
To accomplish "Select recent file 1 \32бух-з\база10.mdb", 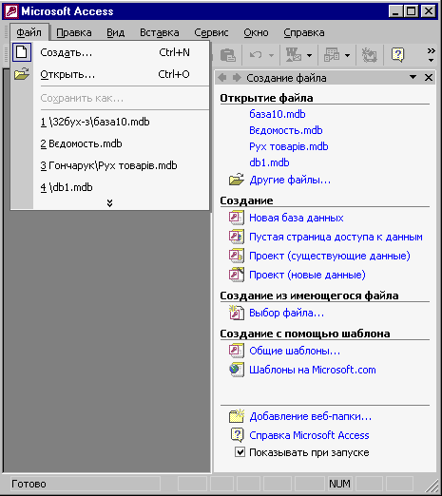I will point(110,122).
